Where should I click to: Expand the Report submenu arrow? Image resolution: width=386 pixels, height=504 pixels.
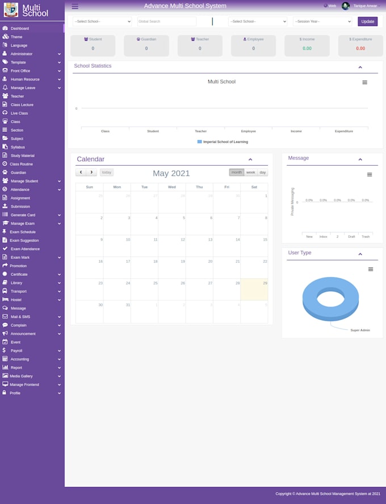pos(60,368)
